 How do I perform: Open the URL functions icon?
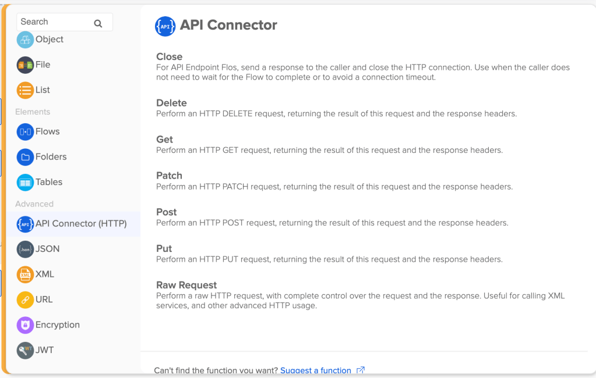[x=25, y=299]
